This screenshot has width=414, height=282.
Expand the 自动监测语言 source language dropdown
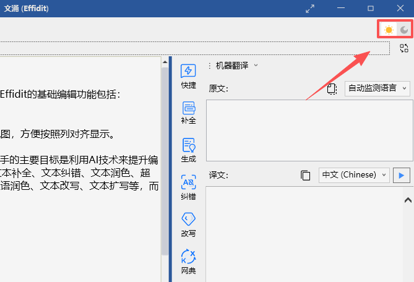point(377,88)
